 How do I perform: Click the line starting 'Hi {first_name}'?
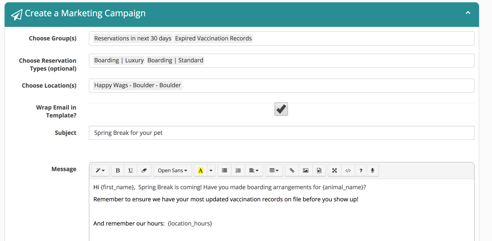tap(230, 187)
